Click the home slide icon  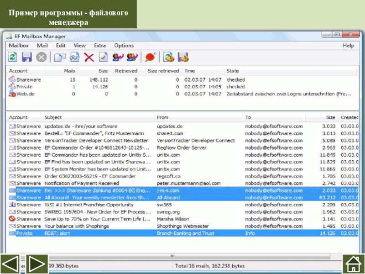point(353,264)
